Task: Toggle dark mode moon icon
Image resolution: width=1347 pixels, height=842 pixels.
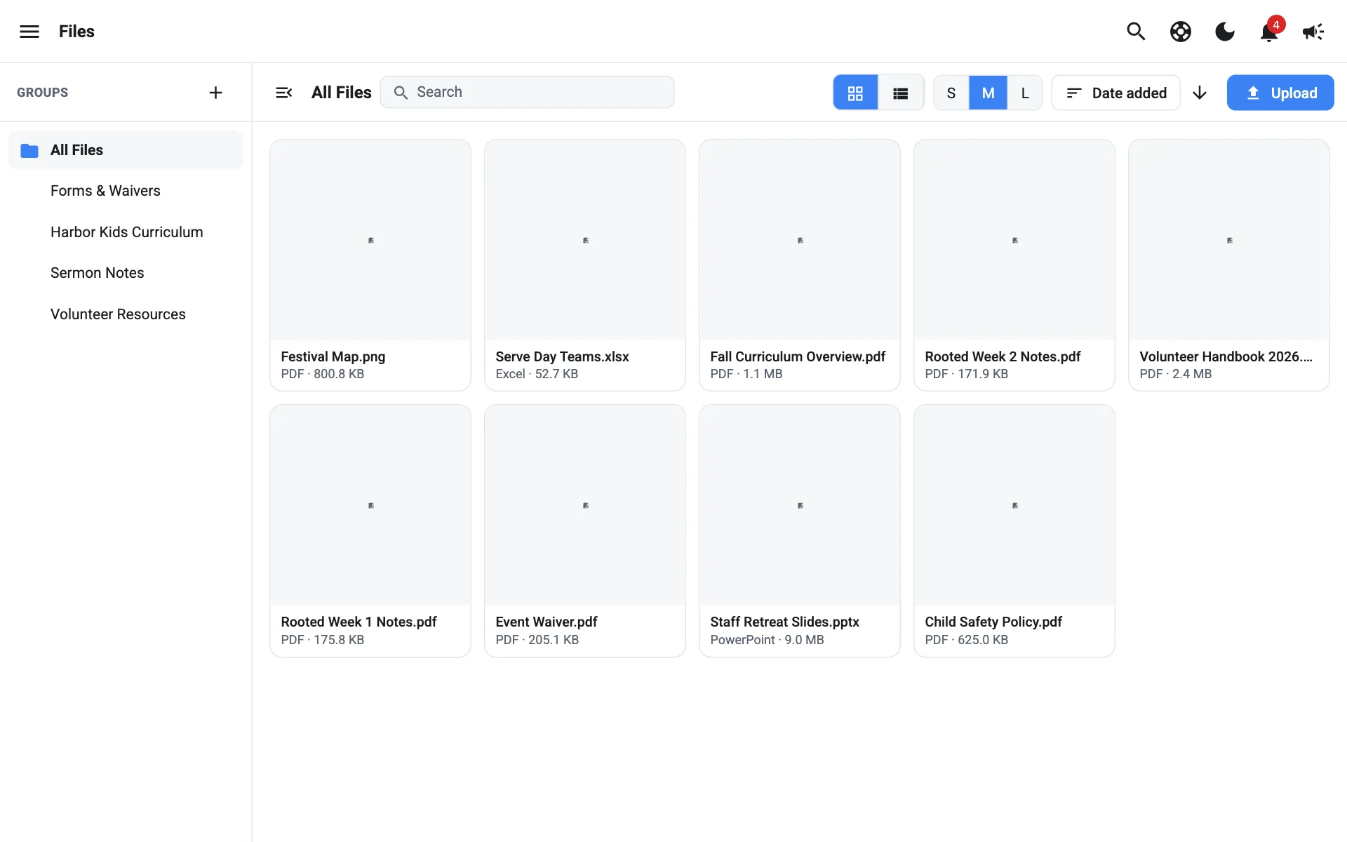Action: tap(1225, 32)
